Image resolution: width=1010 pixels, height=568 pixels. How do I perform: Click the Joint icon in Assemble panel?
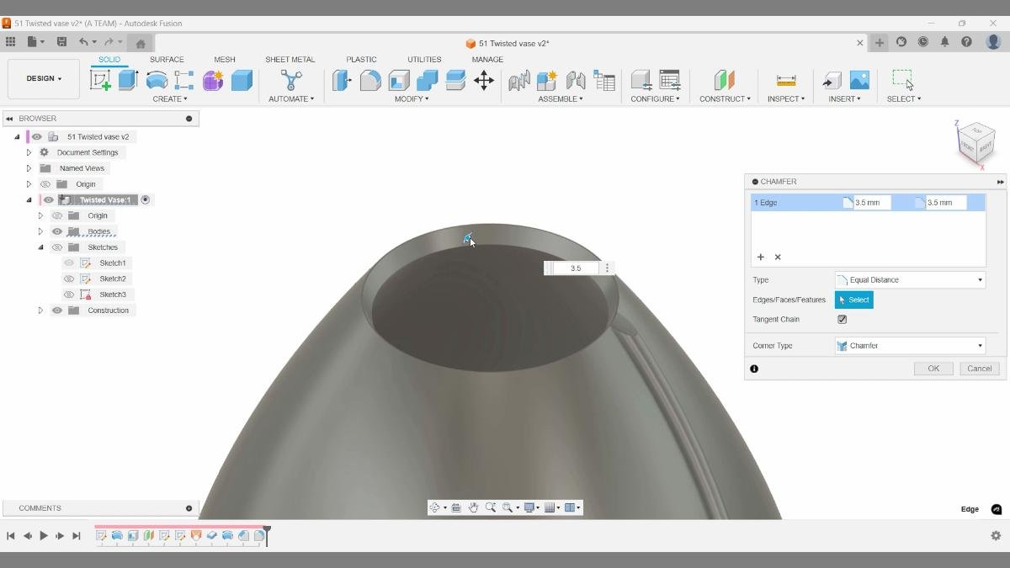pos(518,80)
